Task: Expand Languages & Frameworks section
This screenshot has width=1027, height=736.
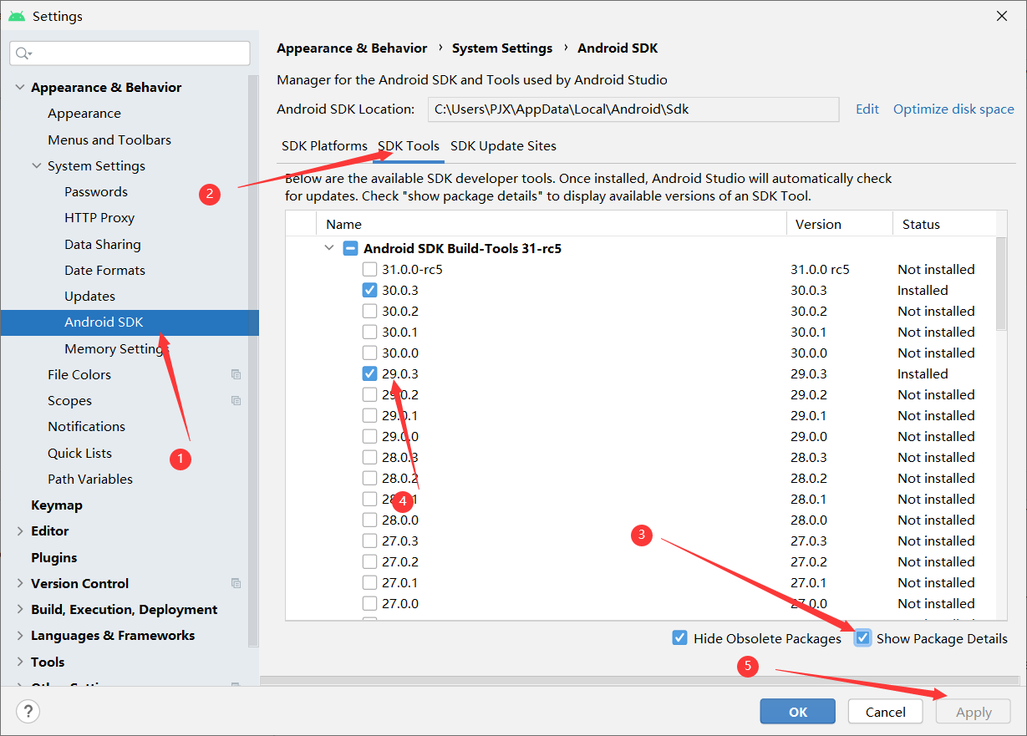Action: click(x=19, y=636)
